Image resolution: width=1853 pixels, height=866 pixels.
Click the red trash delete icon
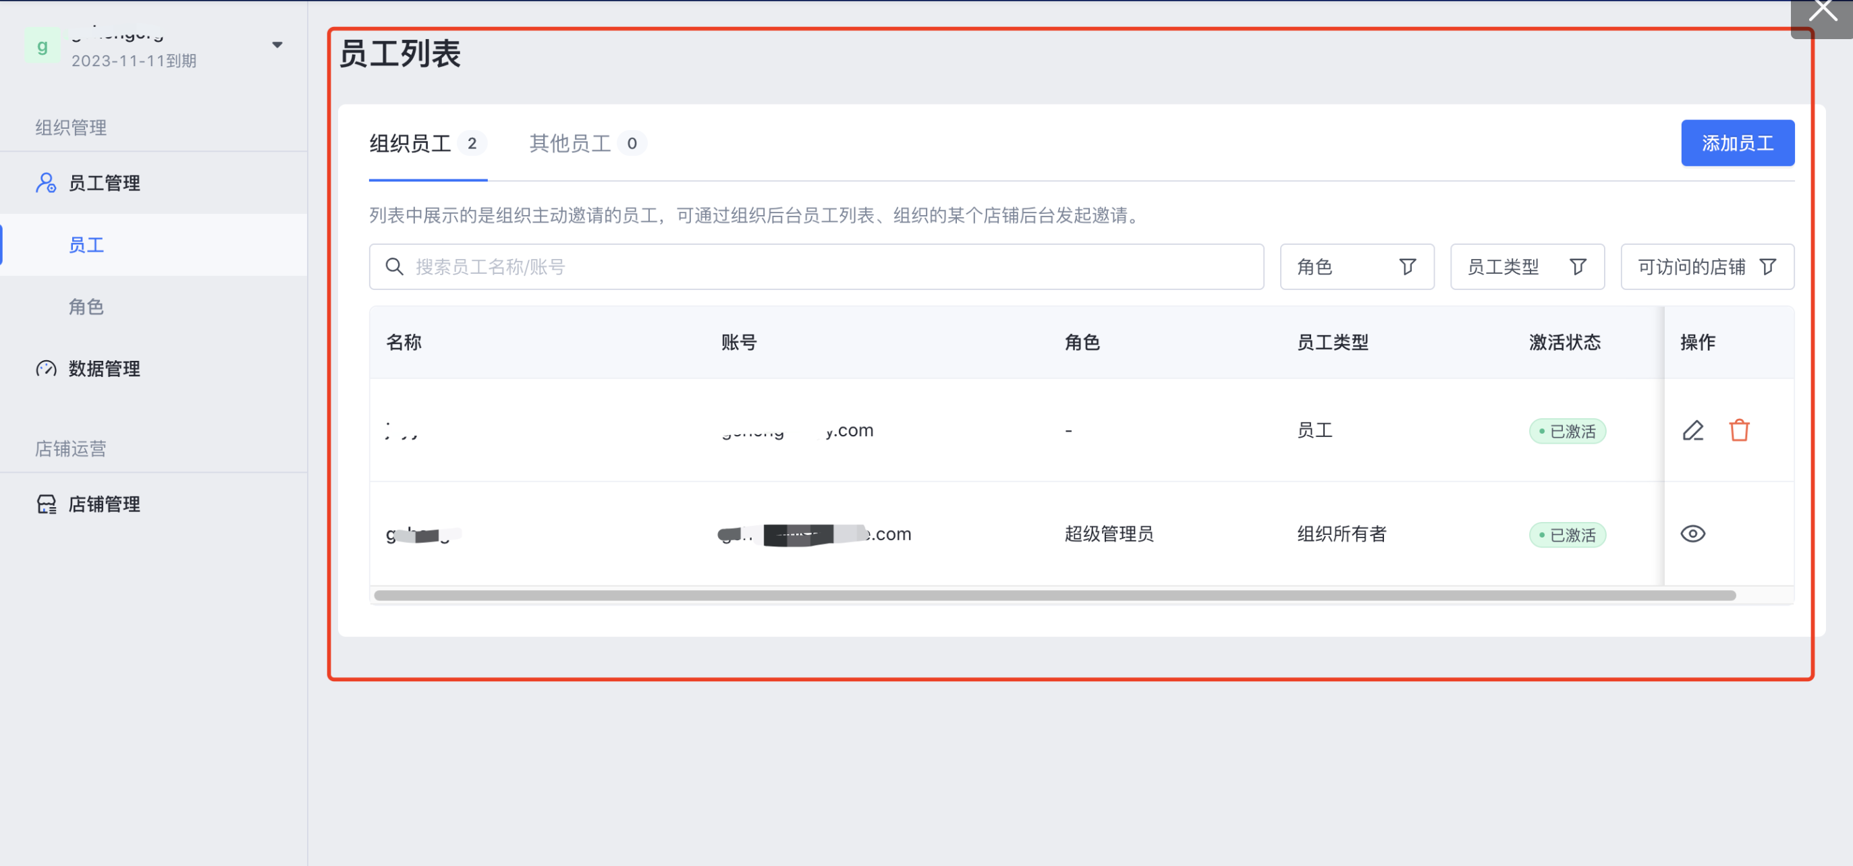tap(1739, 430)
